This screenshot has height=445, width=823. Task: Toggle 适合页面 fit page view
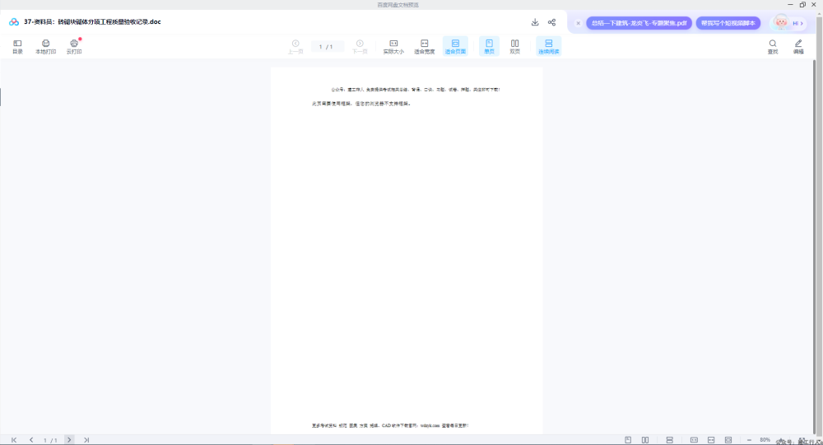click(x=456, y=47)
